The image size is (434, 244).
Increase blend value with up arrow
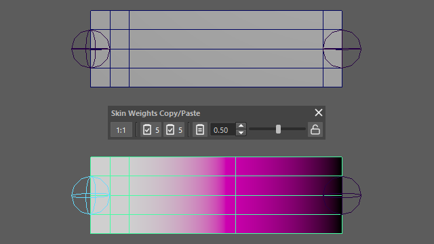point(241,126)
